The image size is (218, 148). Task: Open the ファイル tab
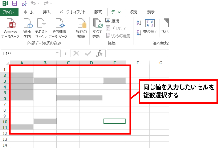[x=9, y=12]
